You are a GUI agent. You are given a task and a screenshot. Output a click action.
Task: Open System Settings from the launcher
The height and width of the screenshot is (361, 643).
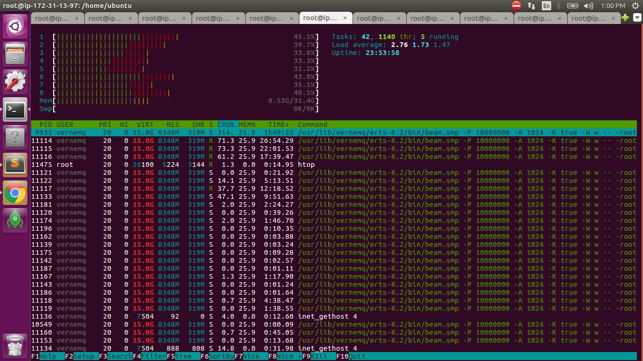[14, 81]
